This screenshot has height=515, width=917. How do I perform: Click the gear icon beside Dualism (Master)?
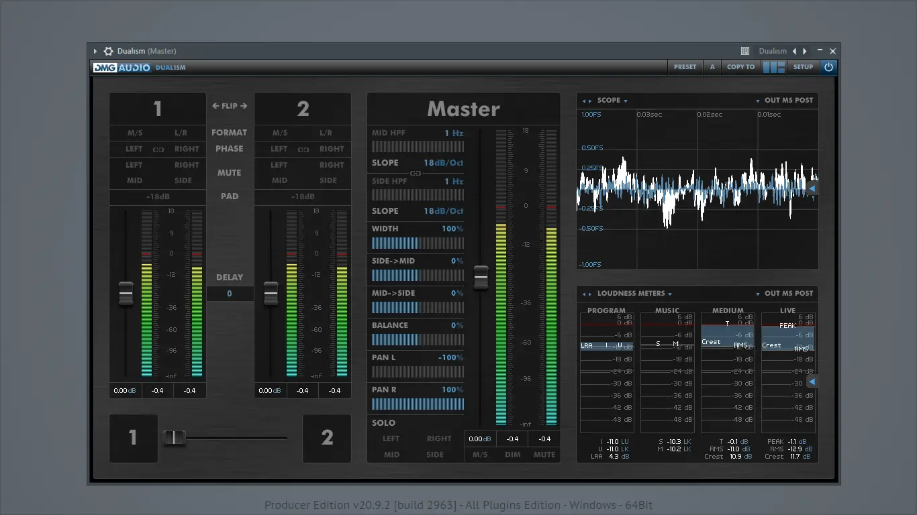click(108, 51)
